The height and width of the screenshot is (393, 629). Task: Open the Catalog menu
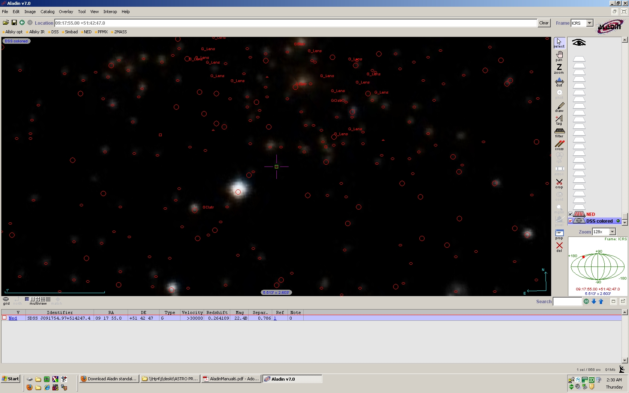pyautogui.click(x=48, y=12)
